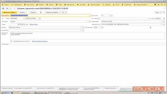Open Создать на основании dropdown

click(x=53, y=12)
